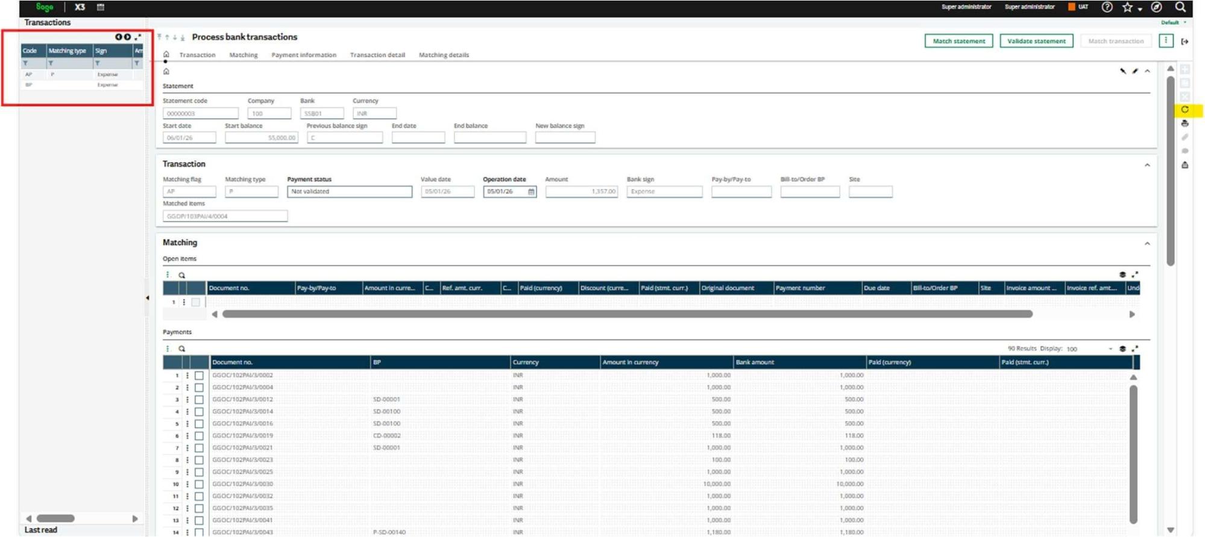
Task: Collapse the Matching section chevron
Action: click(1147, 243)
